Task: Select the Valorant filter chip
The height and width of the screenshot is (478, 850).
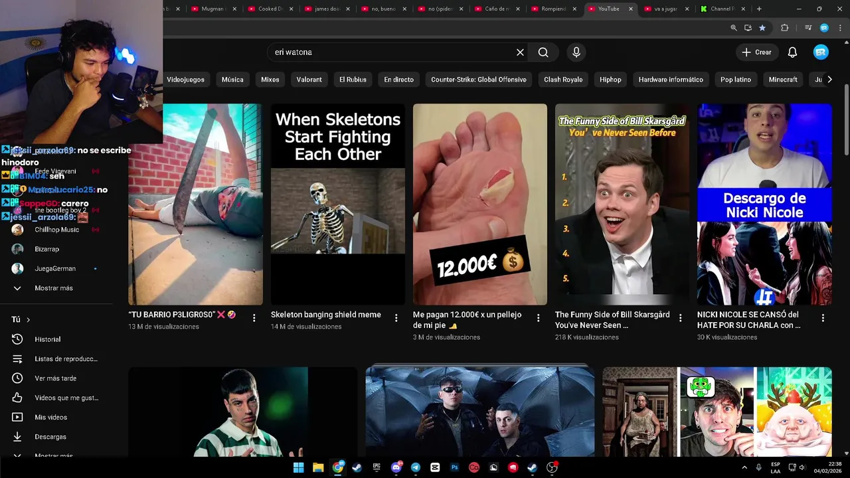Action: tap(309, 80)
